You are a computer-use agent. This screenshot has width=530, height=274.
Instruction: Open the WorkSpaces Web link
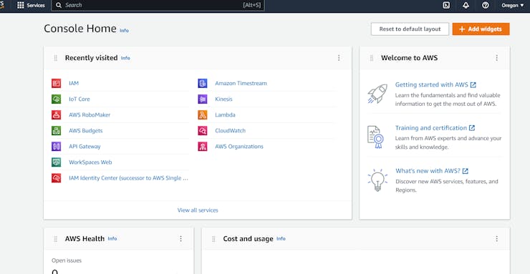coord(90,162)
